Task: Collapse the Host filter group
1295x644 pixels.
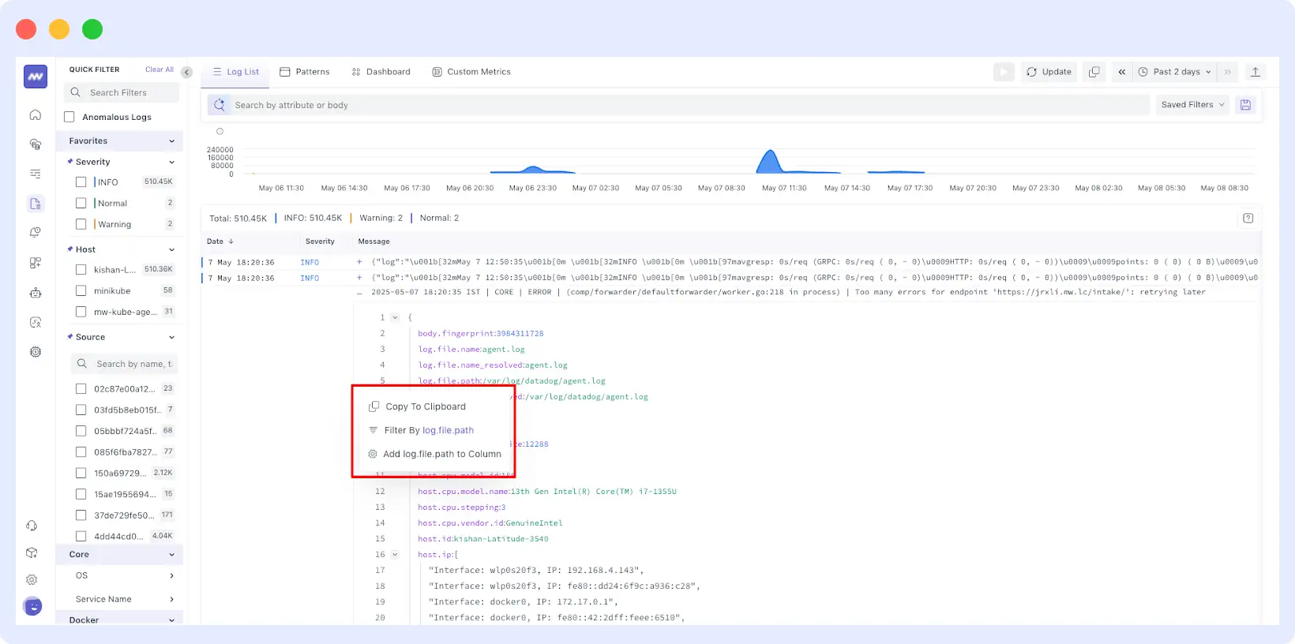Action: (x=171, y=249)
